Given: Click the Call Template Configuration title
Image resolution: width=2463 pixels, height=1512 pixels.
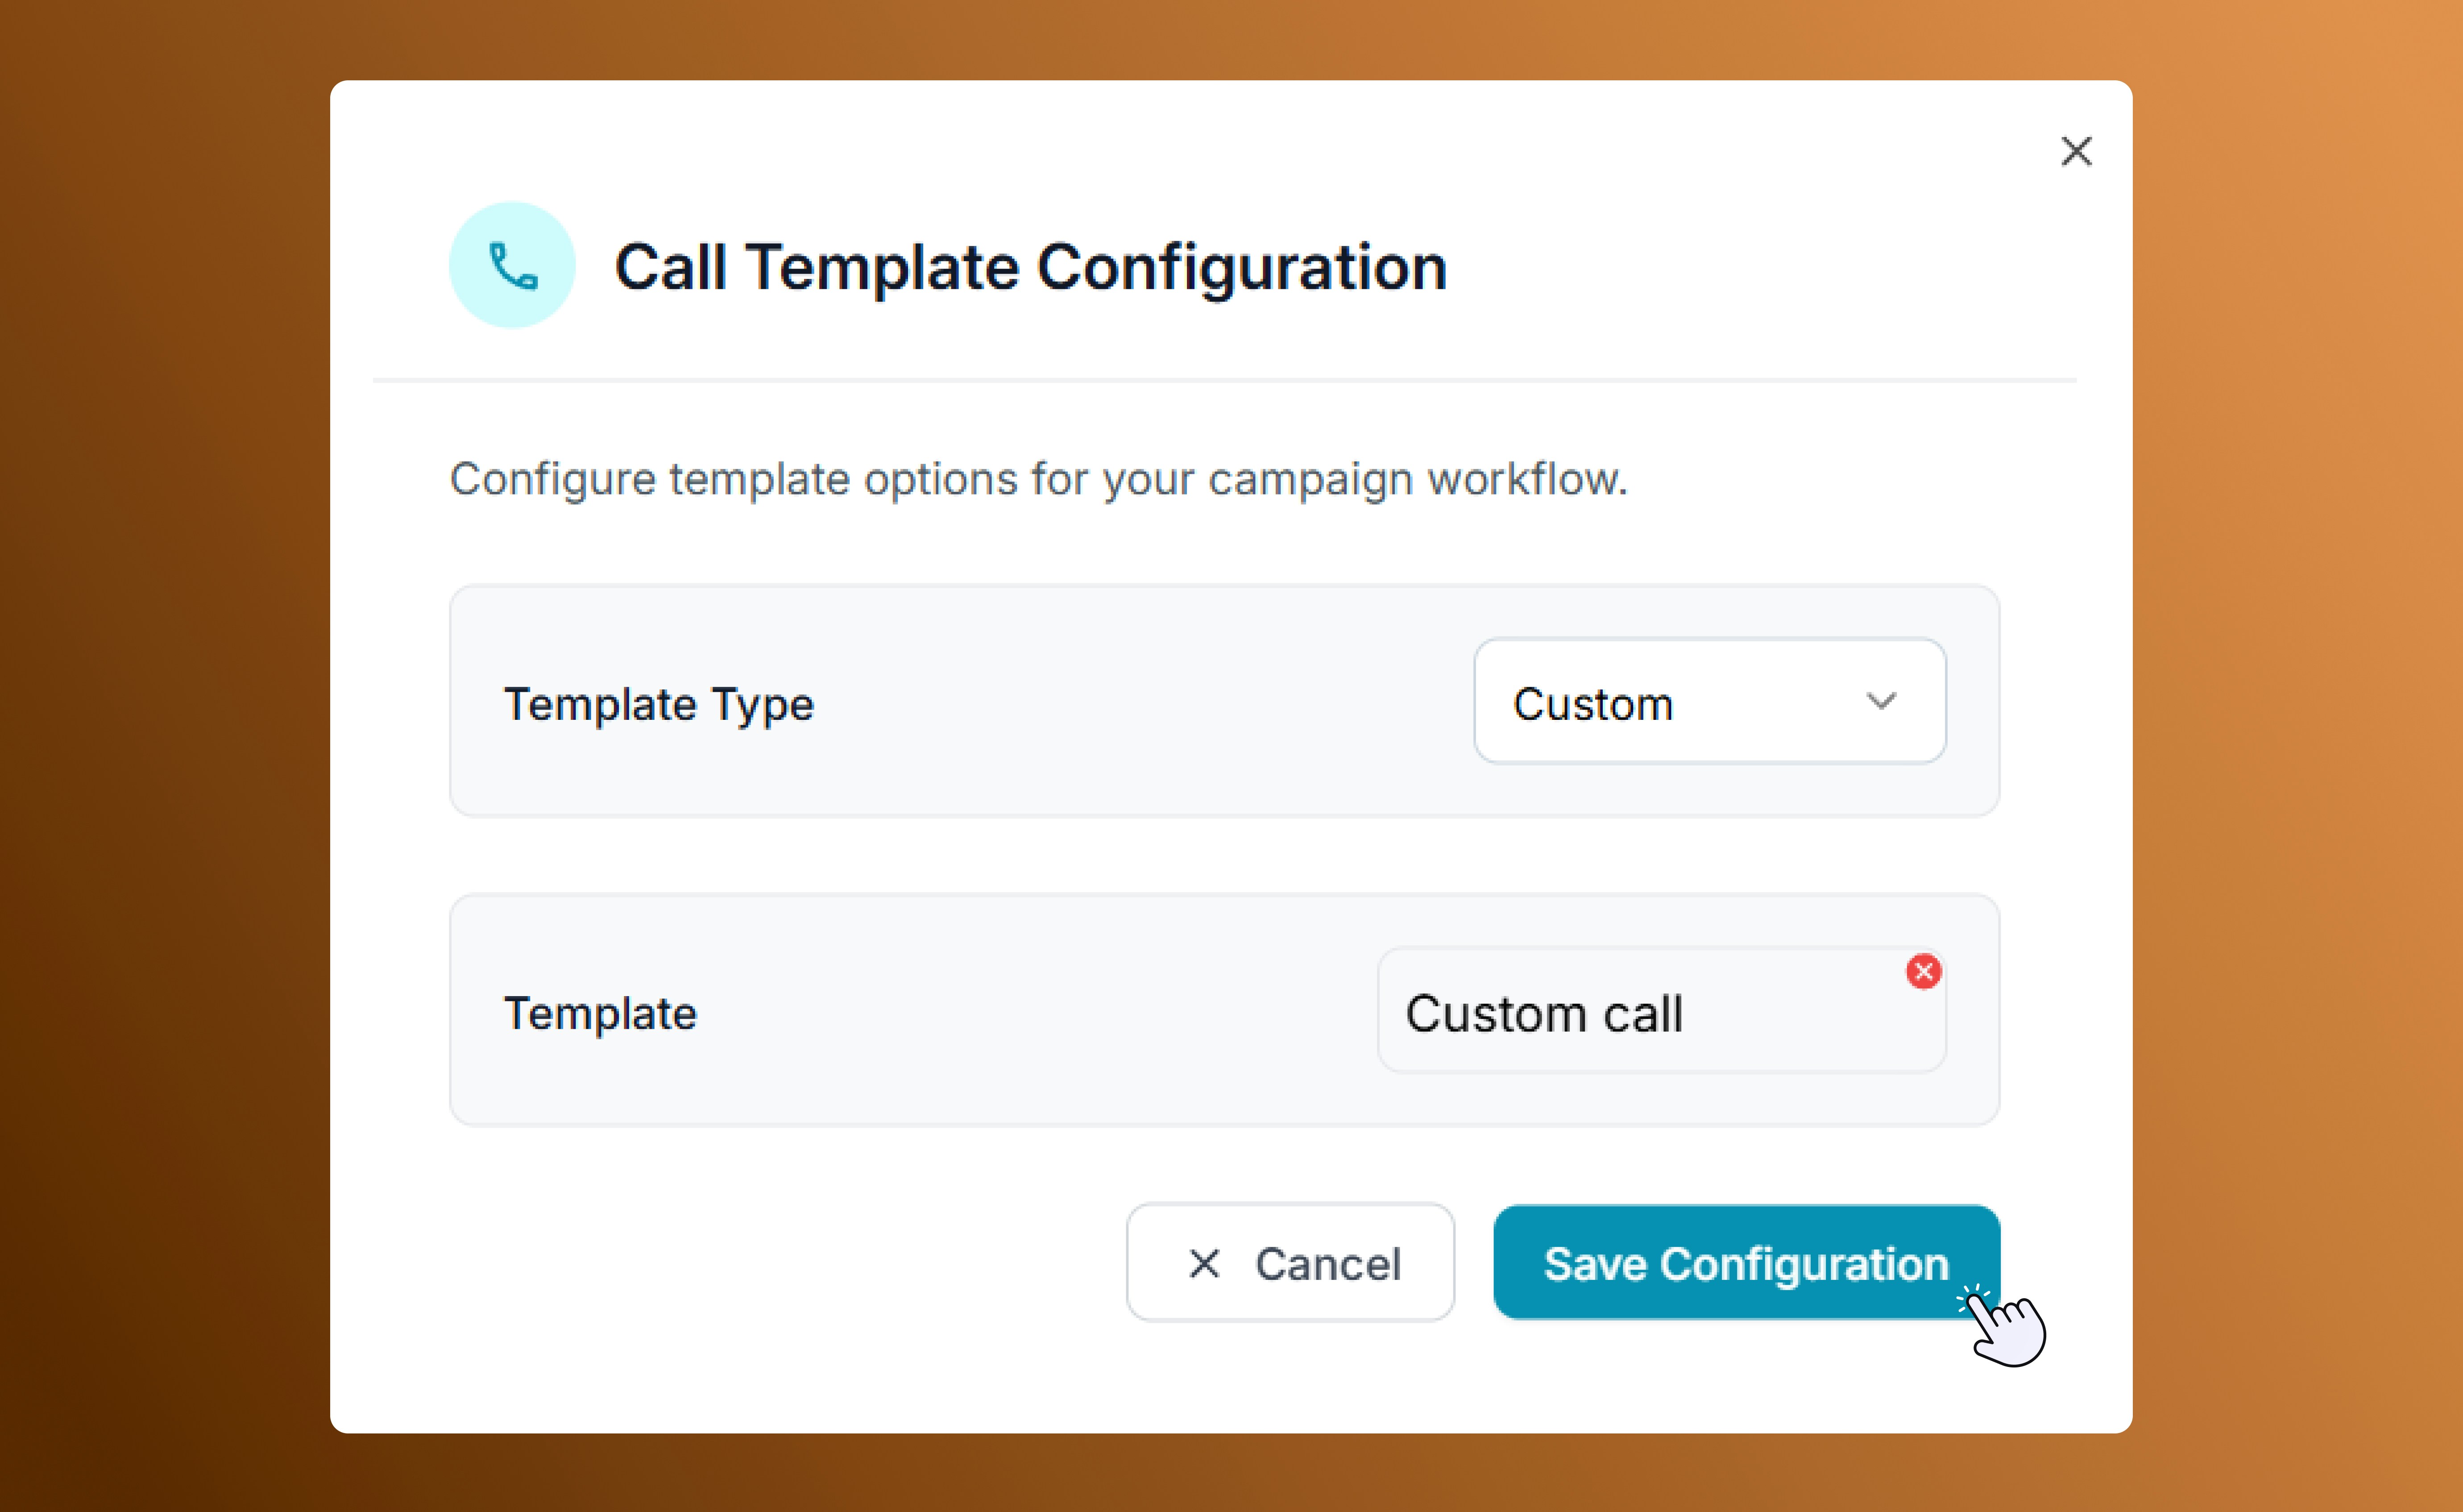Looking at the screenshot, I should [x=1031, y=266].
